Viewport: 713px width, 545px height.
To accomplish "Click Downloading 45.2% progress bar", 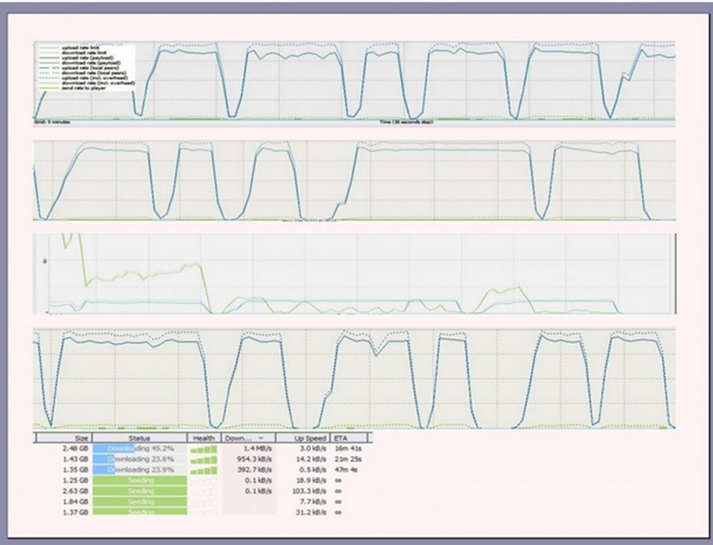I will pos(140,449).
